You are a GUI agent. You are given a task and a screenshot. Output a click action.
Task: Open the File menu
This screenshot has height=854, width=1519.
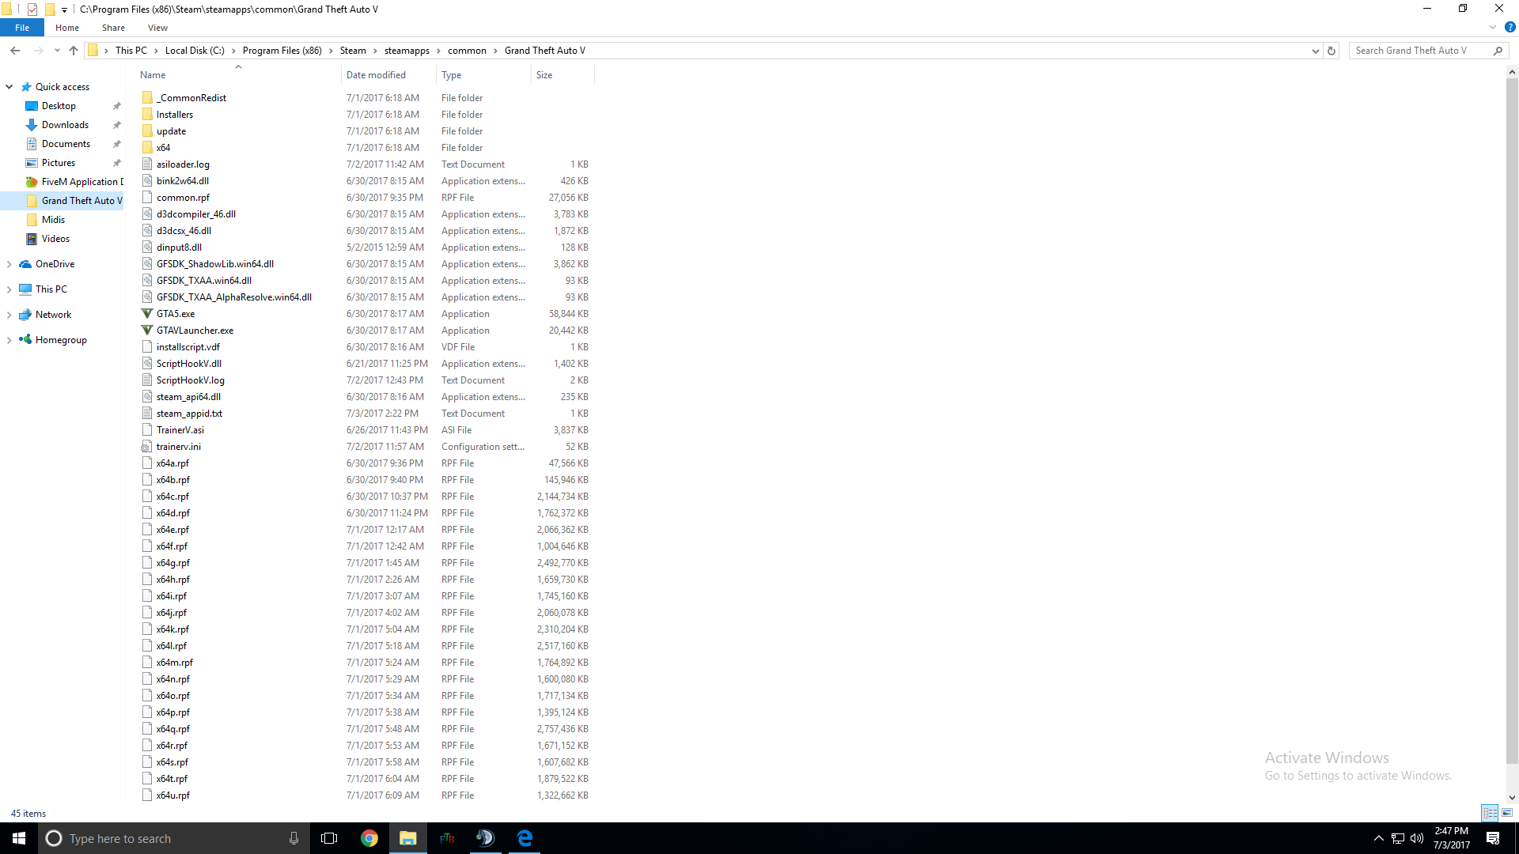[x=22, y=27]
